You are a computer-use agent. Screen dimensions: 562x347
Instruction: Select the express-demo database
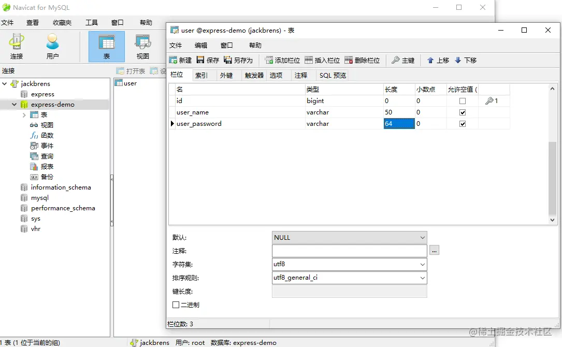(x=53, y=104)
